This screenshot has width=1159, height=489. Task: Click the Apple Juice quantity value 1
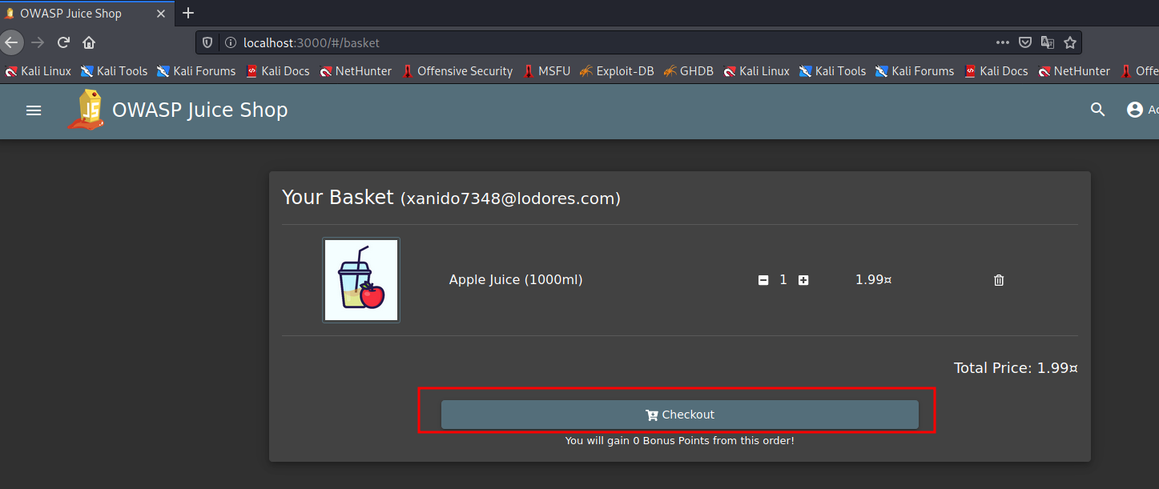tap(783, 280)
